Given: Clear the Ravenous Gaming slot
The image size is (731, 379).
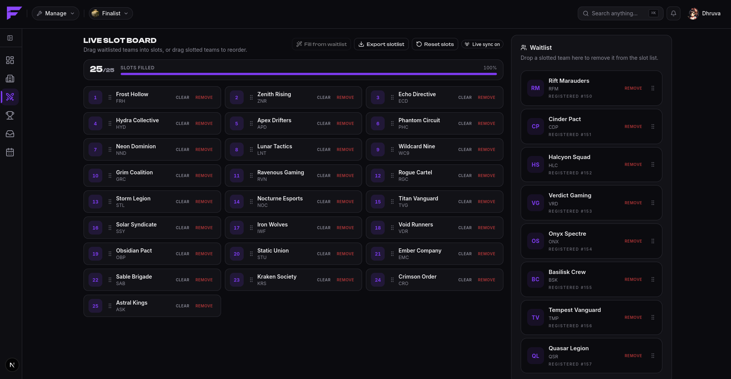Looking at the screenshot, I should 324,176.
